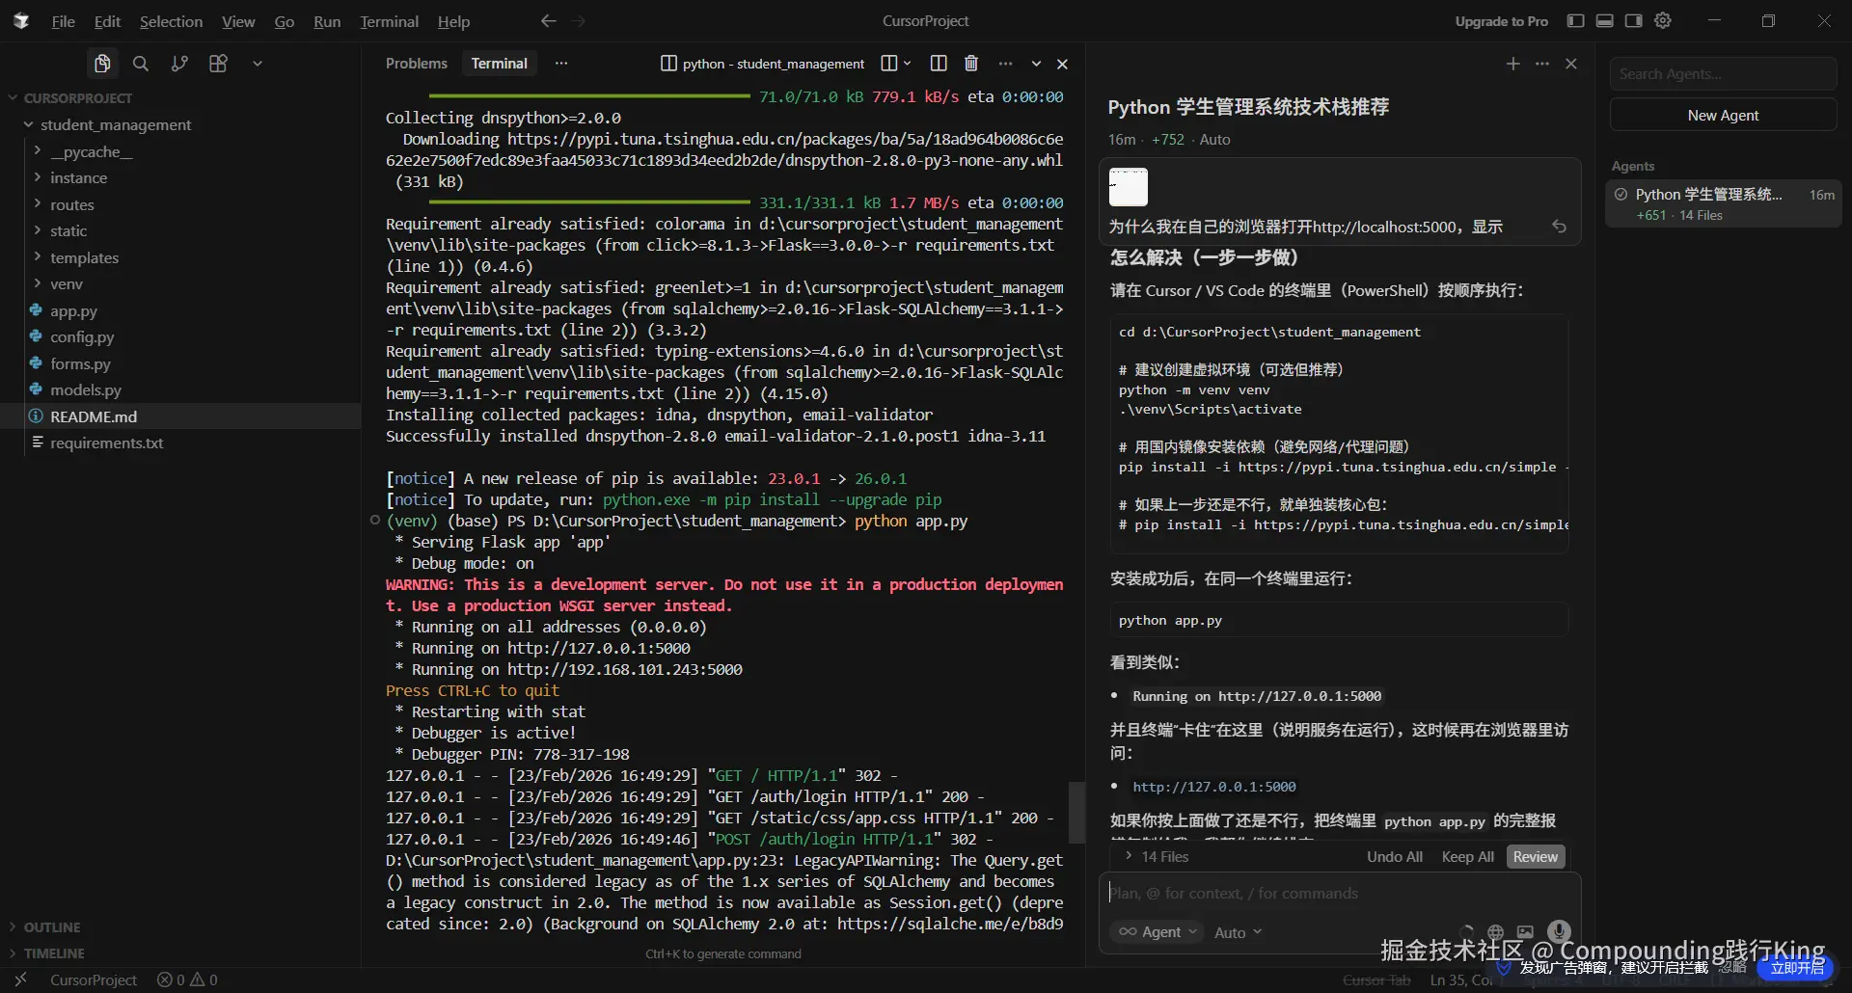The height and width of the screenshot is (993, 1852).
Task: Open the Extensions view icon
Action: click(219, 64)
